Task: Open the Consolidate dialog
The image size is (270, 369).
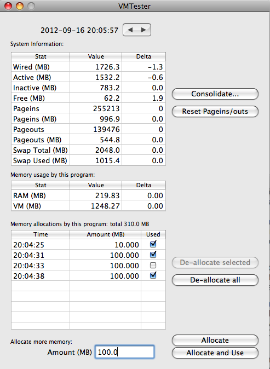Action: tap(215, 94)
